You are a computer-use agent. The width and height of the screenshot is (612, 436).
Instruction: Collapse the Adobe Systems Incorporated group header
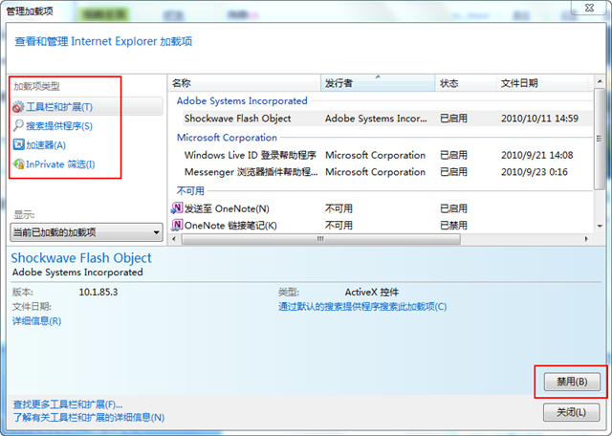click(x=242, y=100)
